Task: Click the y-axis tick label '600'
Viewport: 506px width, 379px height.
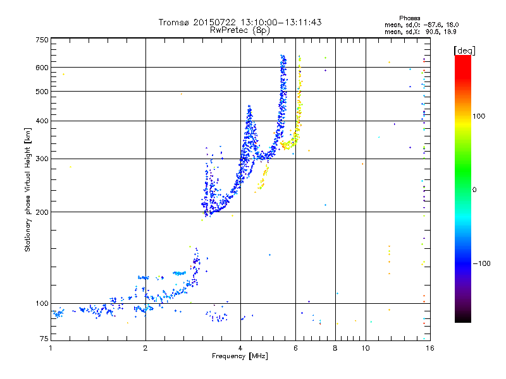Action: pos(42,68)
